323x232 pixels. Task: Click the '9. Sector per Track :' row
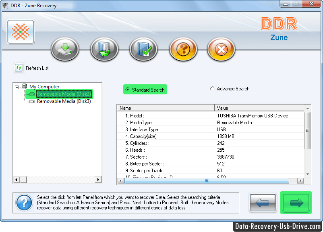point(211,171)
